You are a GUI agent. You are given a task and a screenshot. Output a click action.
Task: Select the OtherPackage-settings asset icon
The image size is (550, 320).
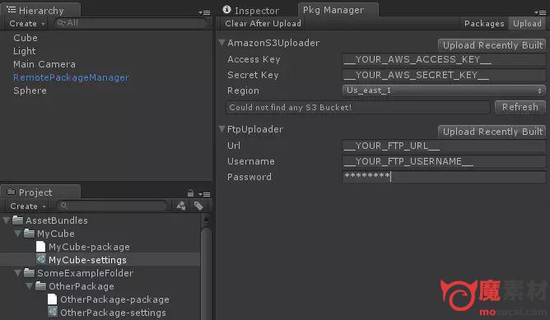53,312
